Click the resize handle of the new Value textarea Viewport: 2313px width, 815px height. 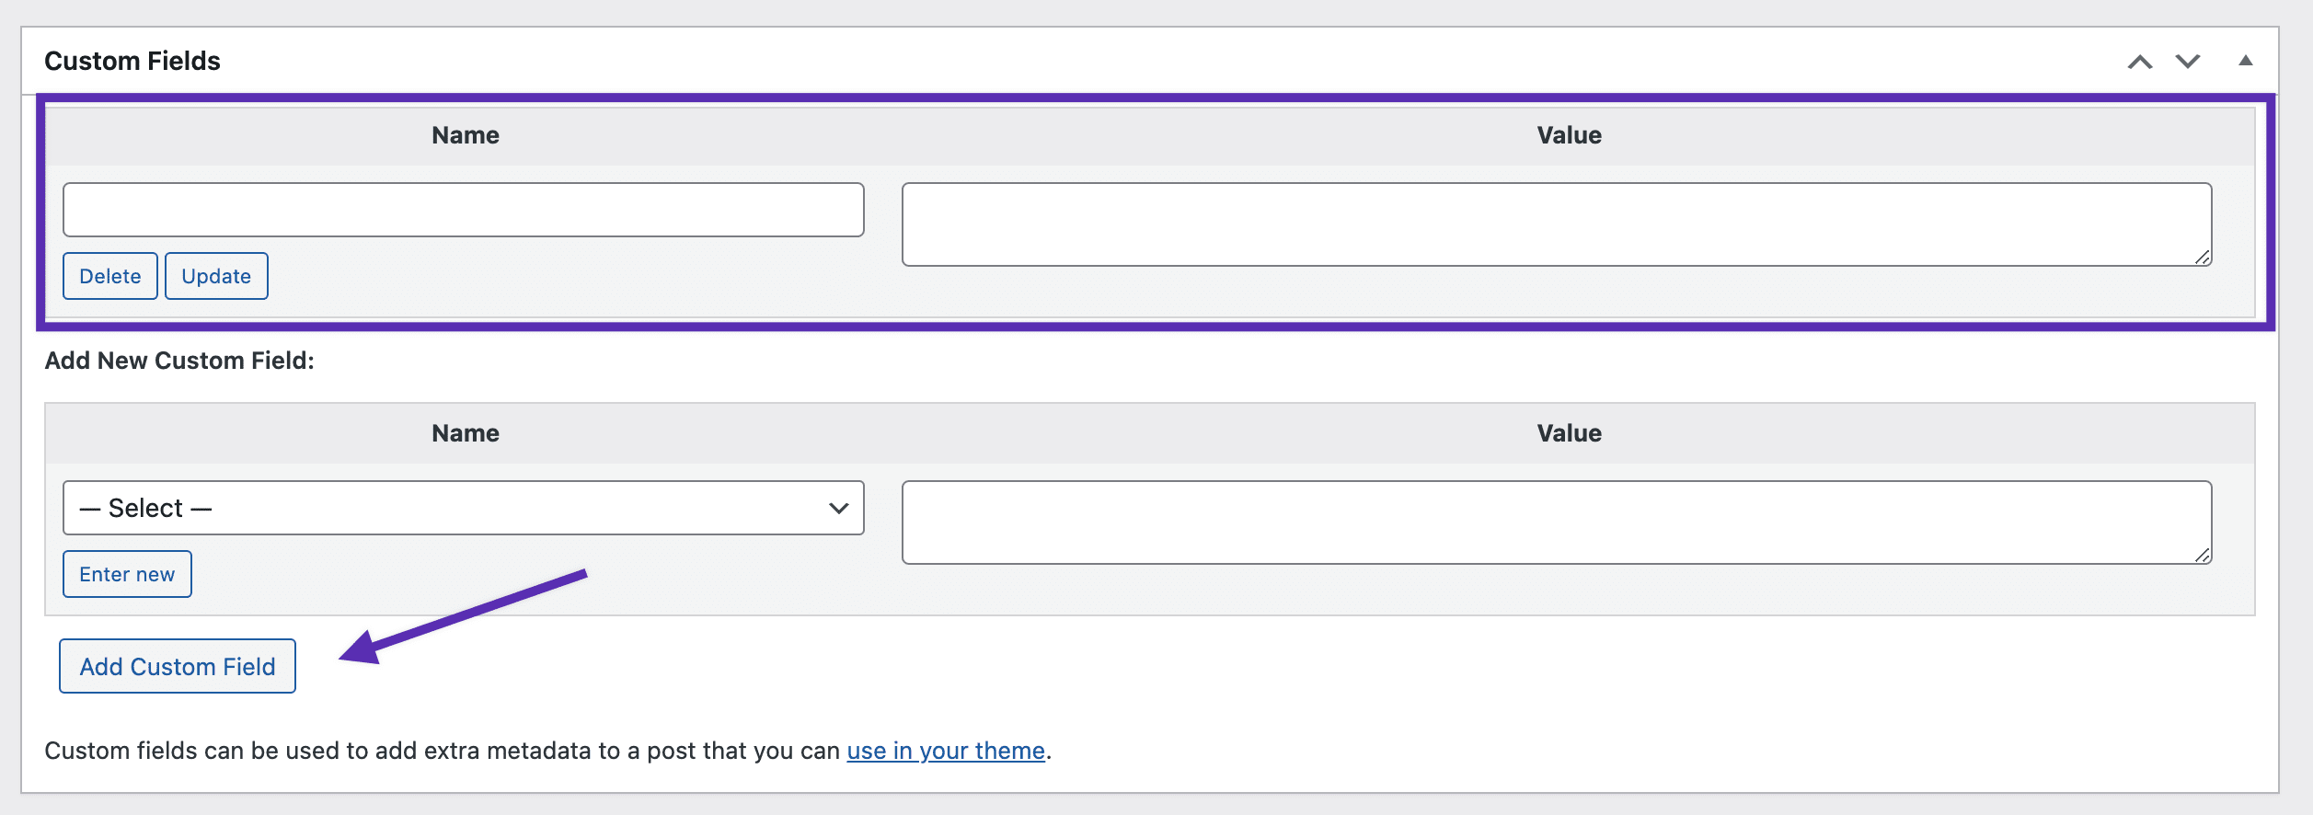click(2203, 556)
